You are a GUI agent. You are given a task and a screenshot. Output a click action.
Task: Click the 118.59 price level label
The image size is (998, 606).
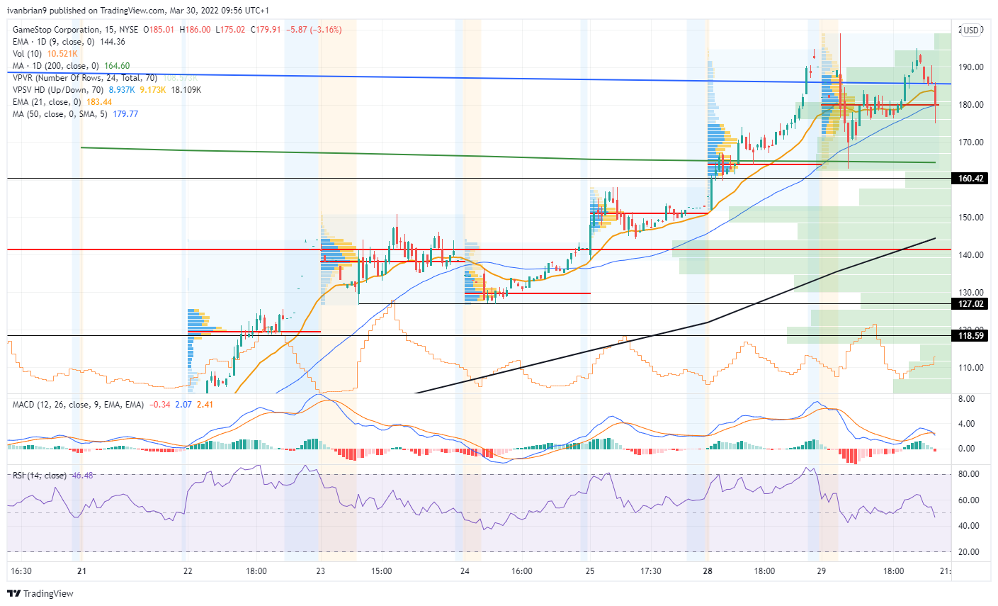click(x=971, y=336)
